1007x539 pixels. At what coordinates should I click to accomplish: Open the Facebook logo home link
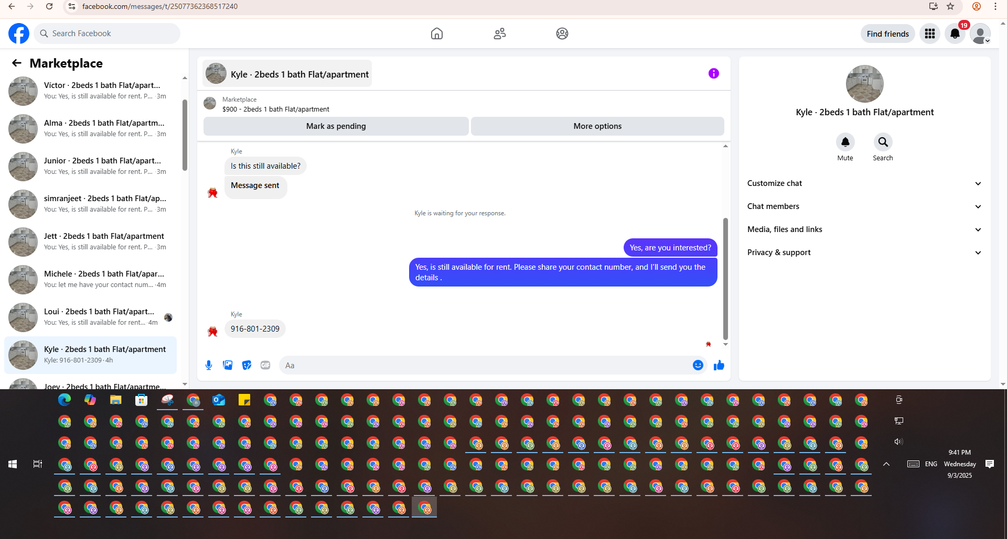tap(19, 34)
